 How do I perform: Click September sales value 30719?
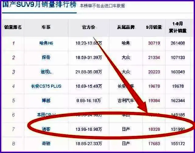(154, 43)
